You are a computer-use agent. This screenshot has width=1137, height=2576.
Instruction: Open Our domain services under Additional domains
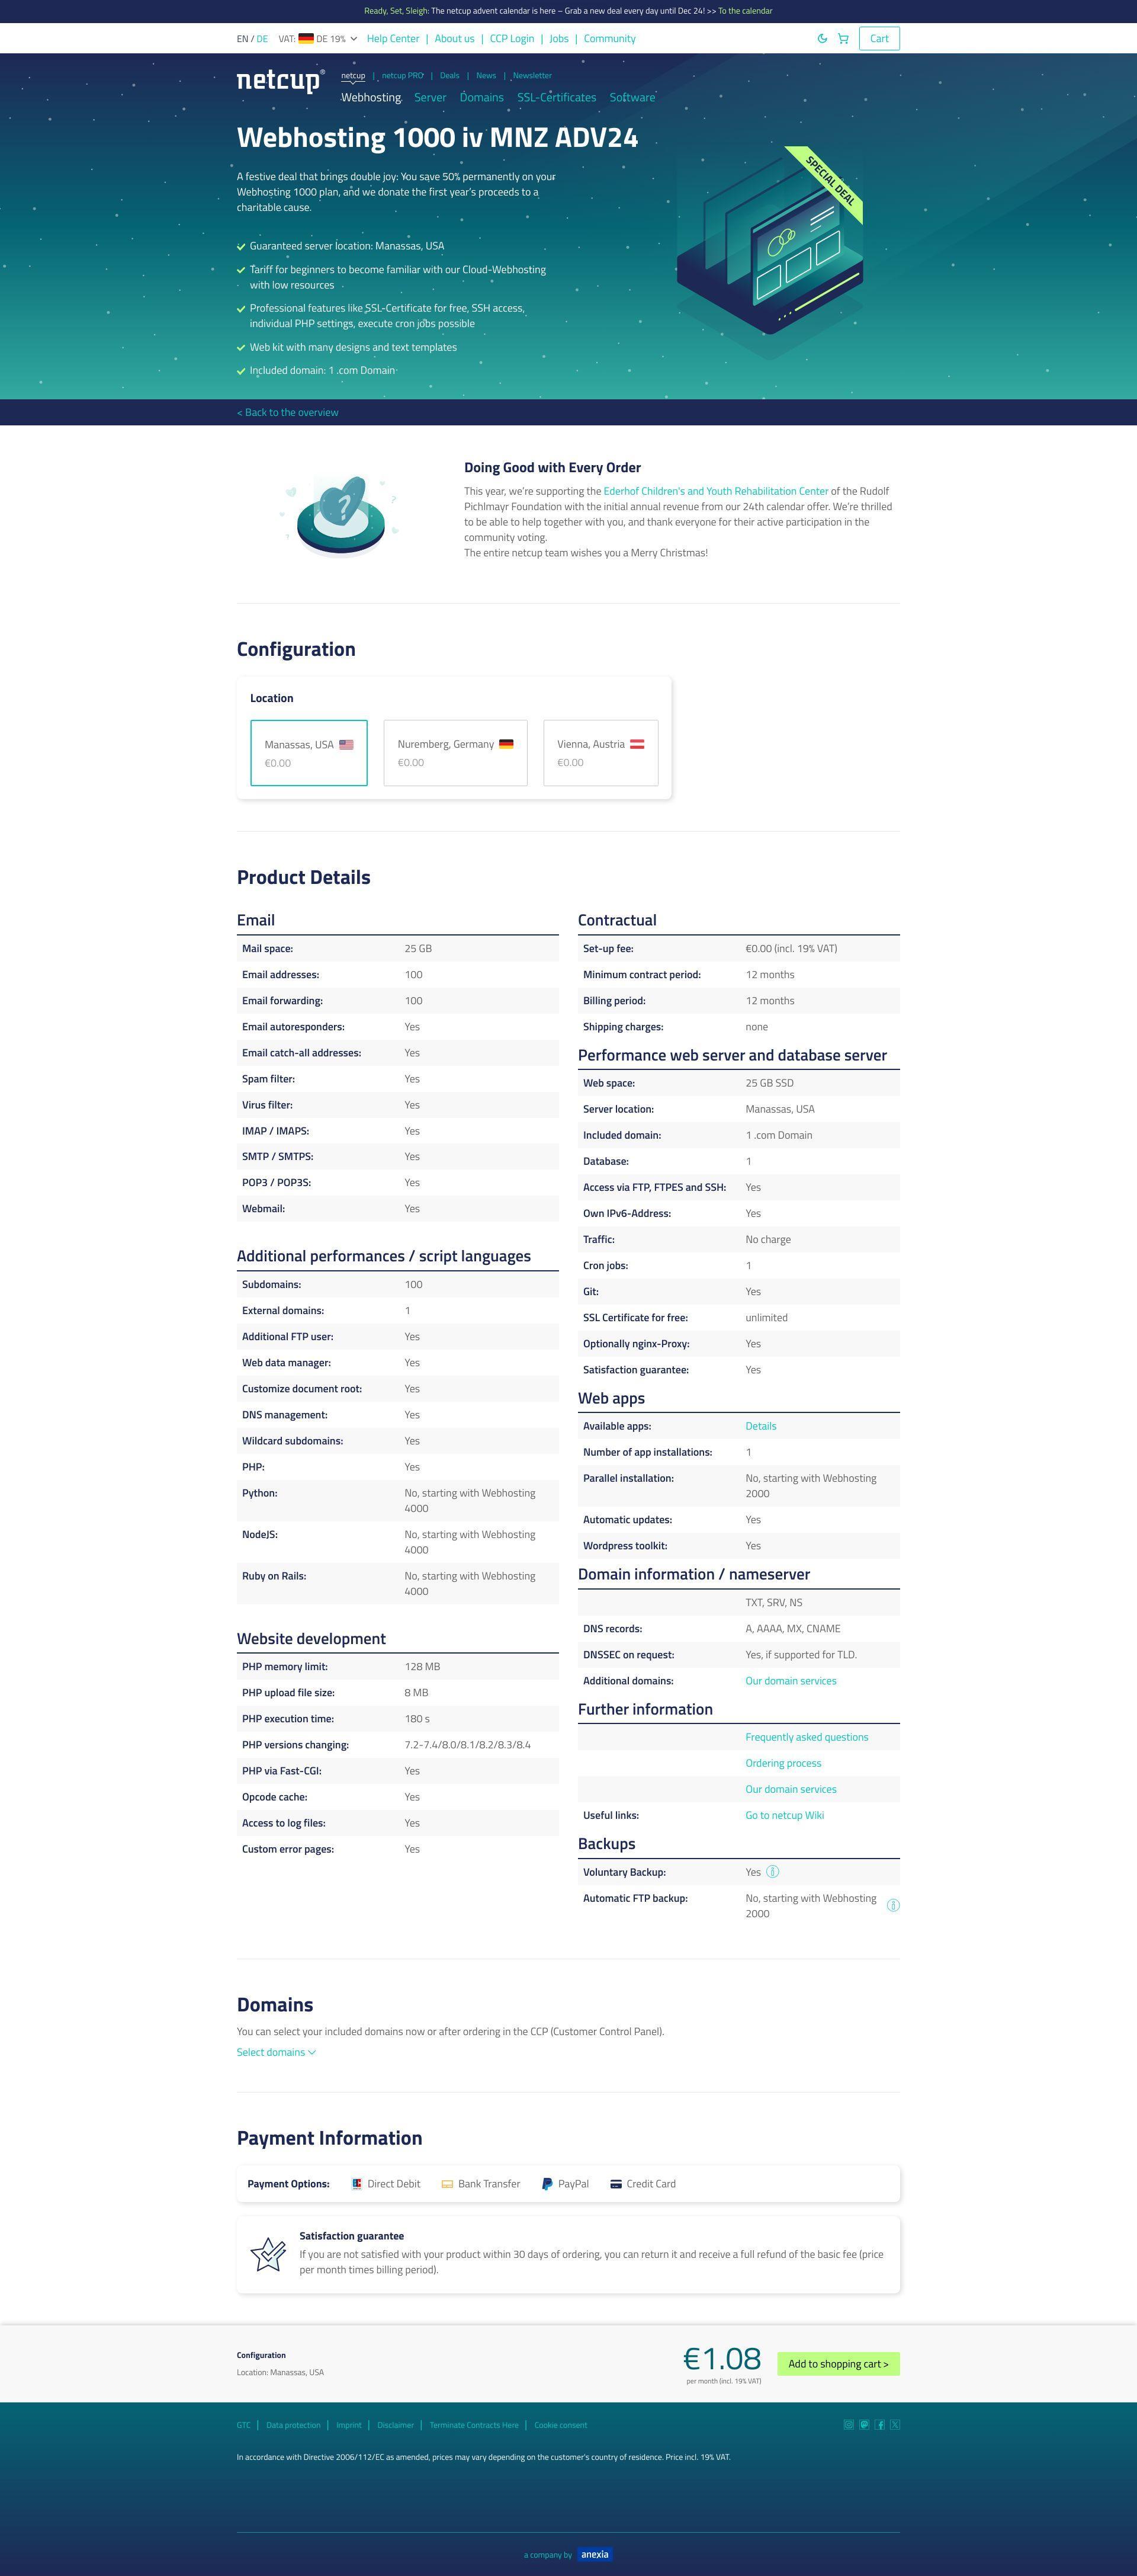[791, 1681]
